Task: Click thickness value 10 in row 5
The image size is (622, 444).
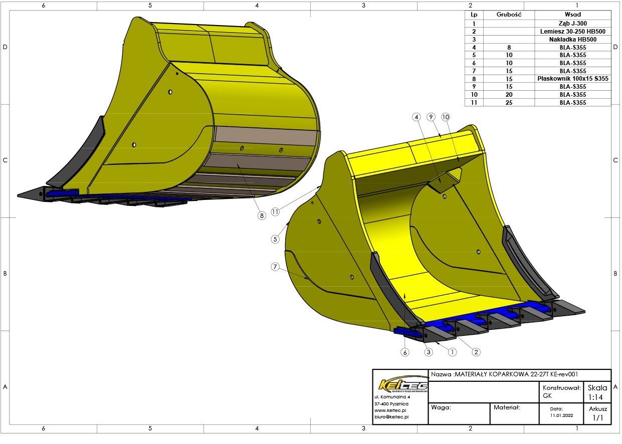Action: [x=509, y=55]
